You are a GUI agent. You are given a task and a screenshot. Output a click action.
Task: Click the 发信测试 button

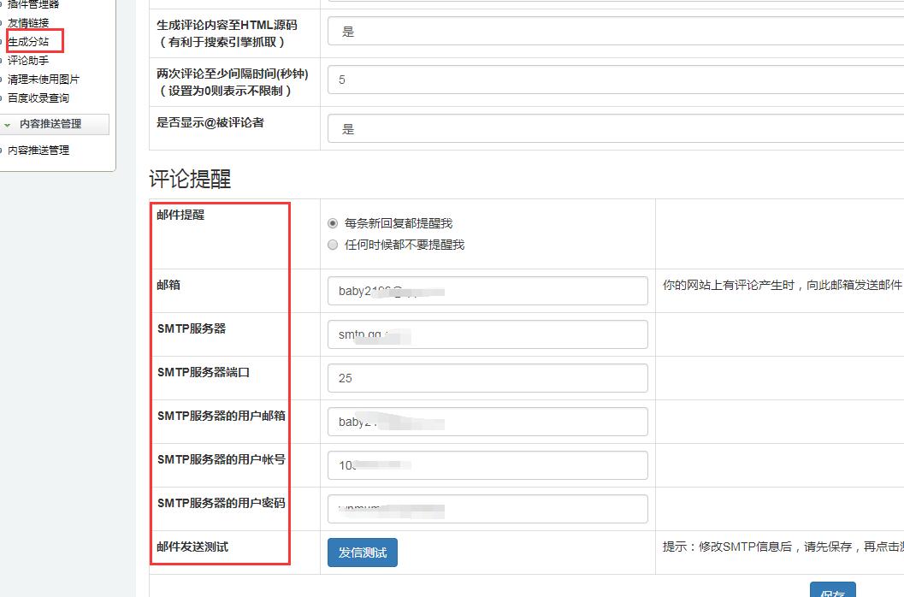coord(363,553)
